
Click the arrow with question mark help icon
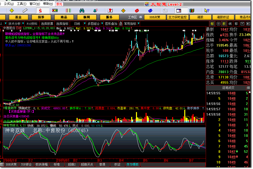pos(207,11)
